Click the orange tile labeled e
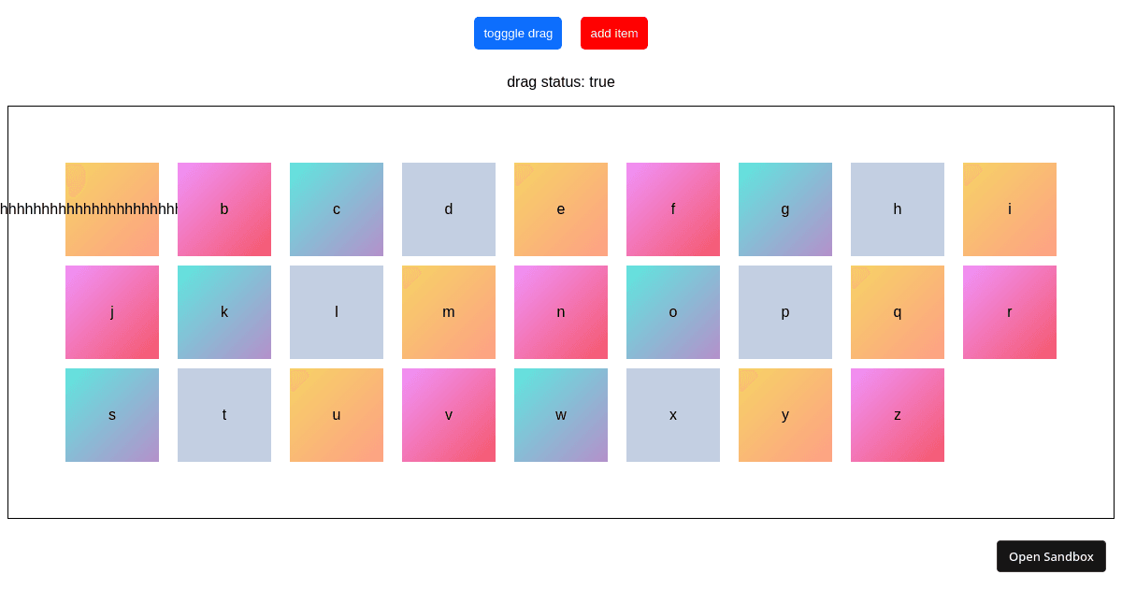The width and height of the screenshot is (1122, 589). click(561, 209)
